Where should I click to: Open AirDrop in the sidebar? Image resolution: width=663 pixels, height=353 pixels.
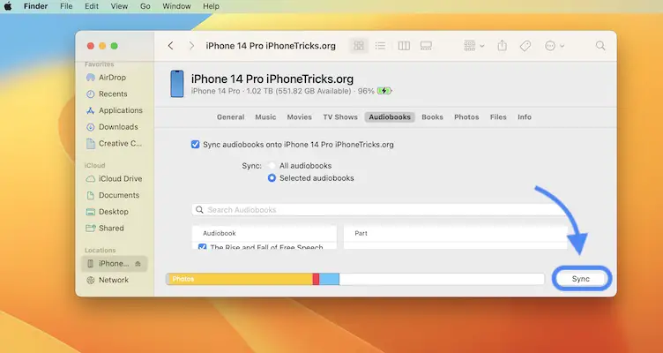(114, 78)
